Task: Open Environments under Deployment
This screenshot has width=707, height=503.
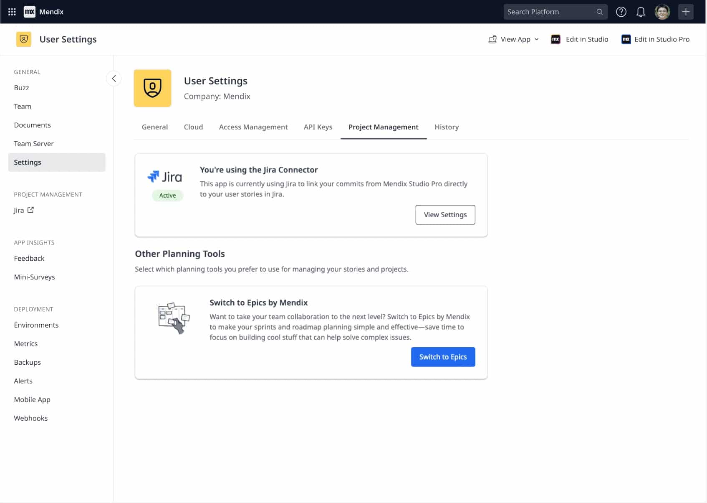Action: pyautogui.click(x=36, y=325)
